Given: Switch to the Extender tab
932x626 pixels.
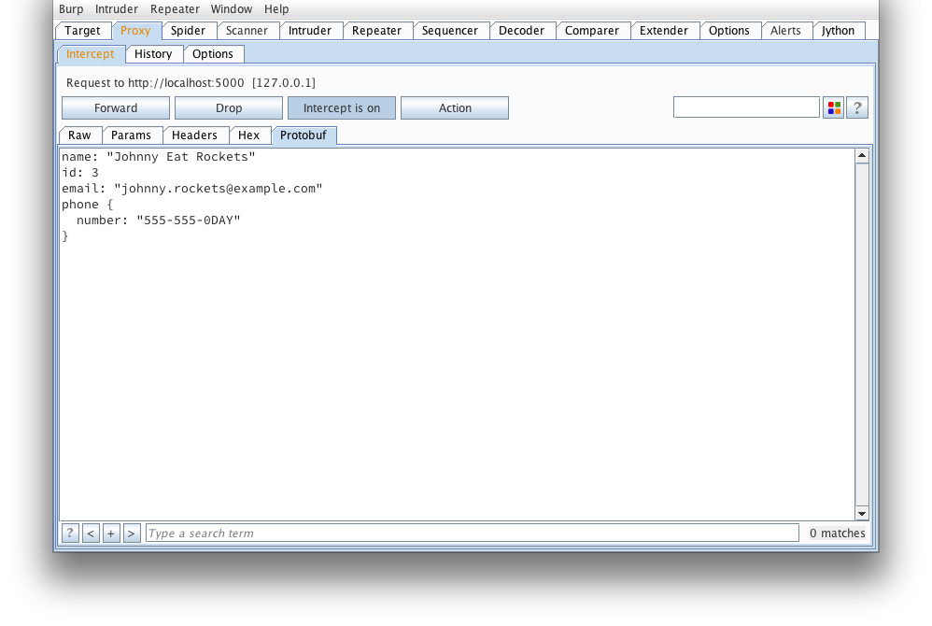Looking at the screenshot, I should pyautogui.click(x=664, y=31).
